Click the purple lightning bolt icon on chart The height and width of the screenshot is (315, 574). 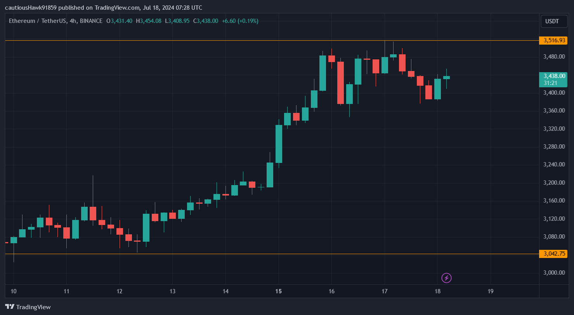point(447,278)
